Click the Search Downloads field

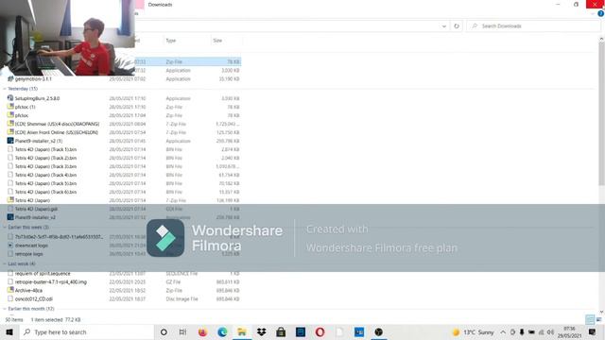[x=532, y=25]
